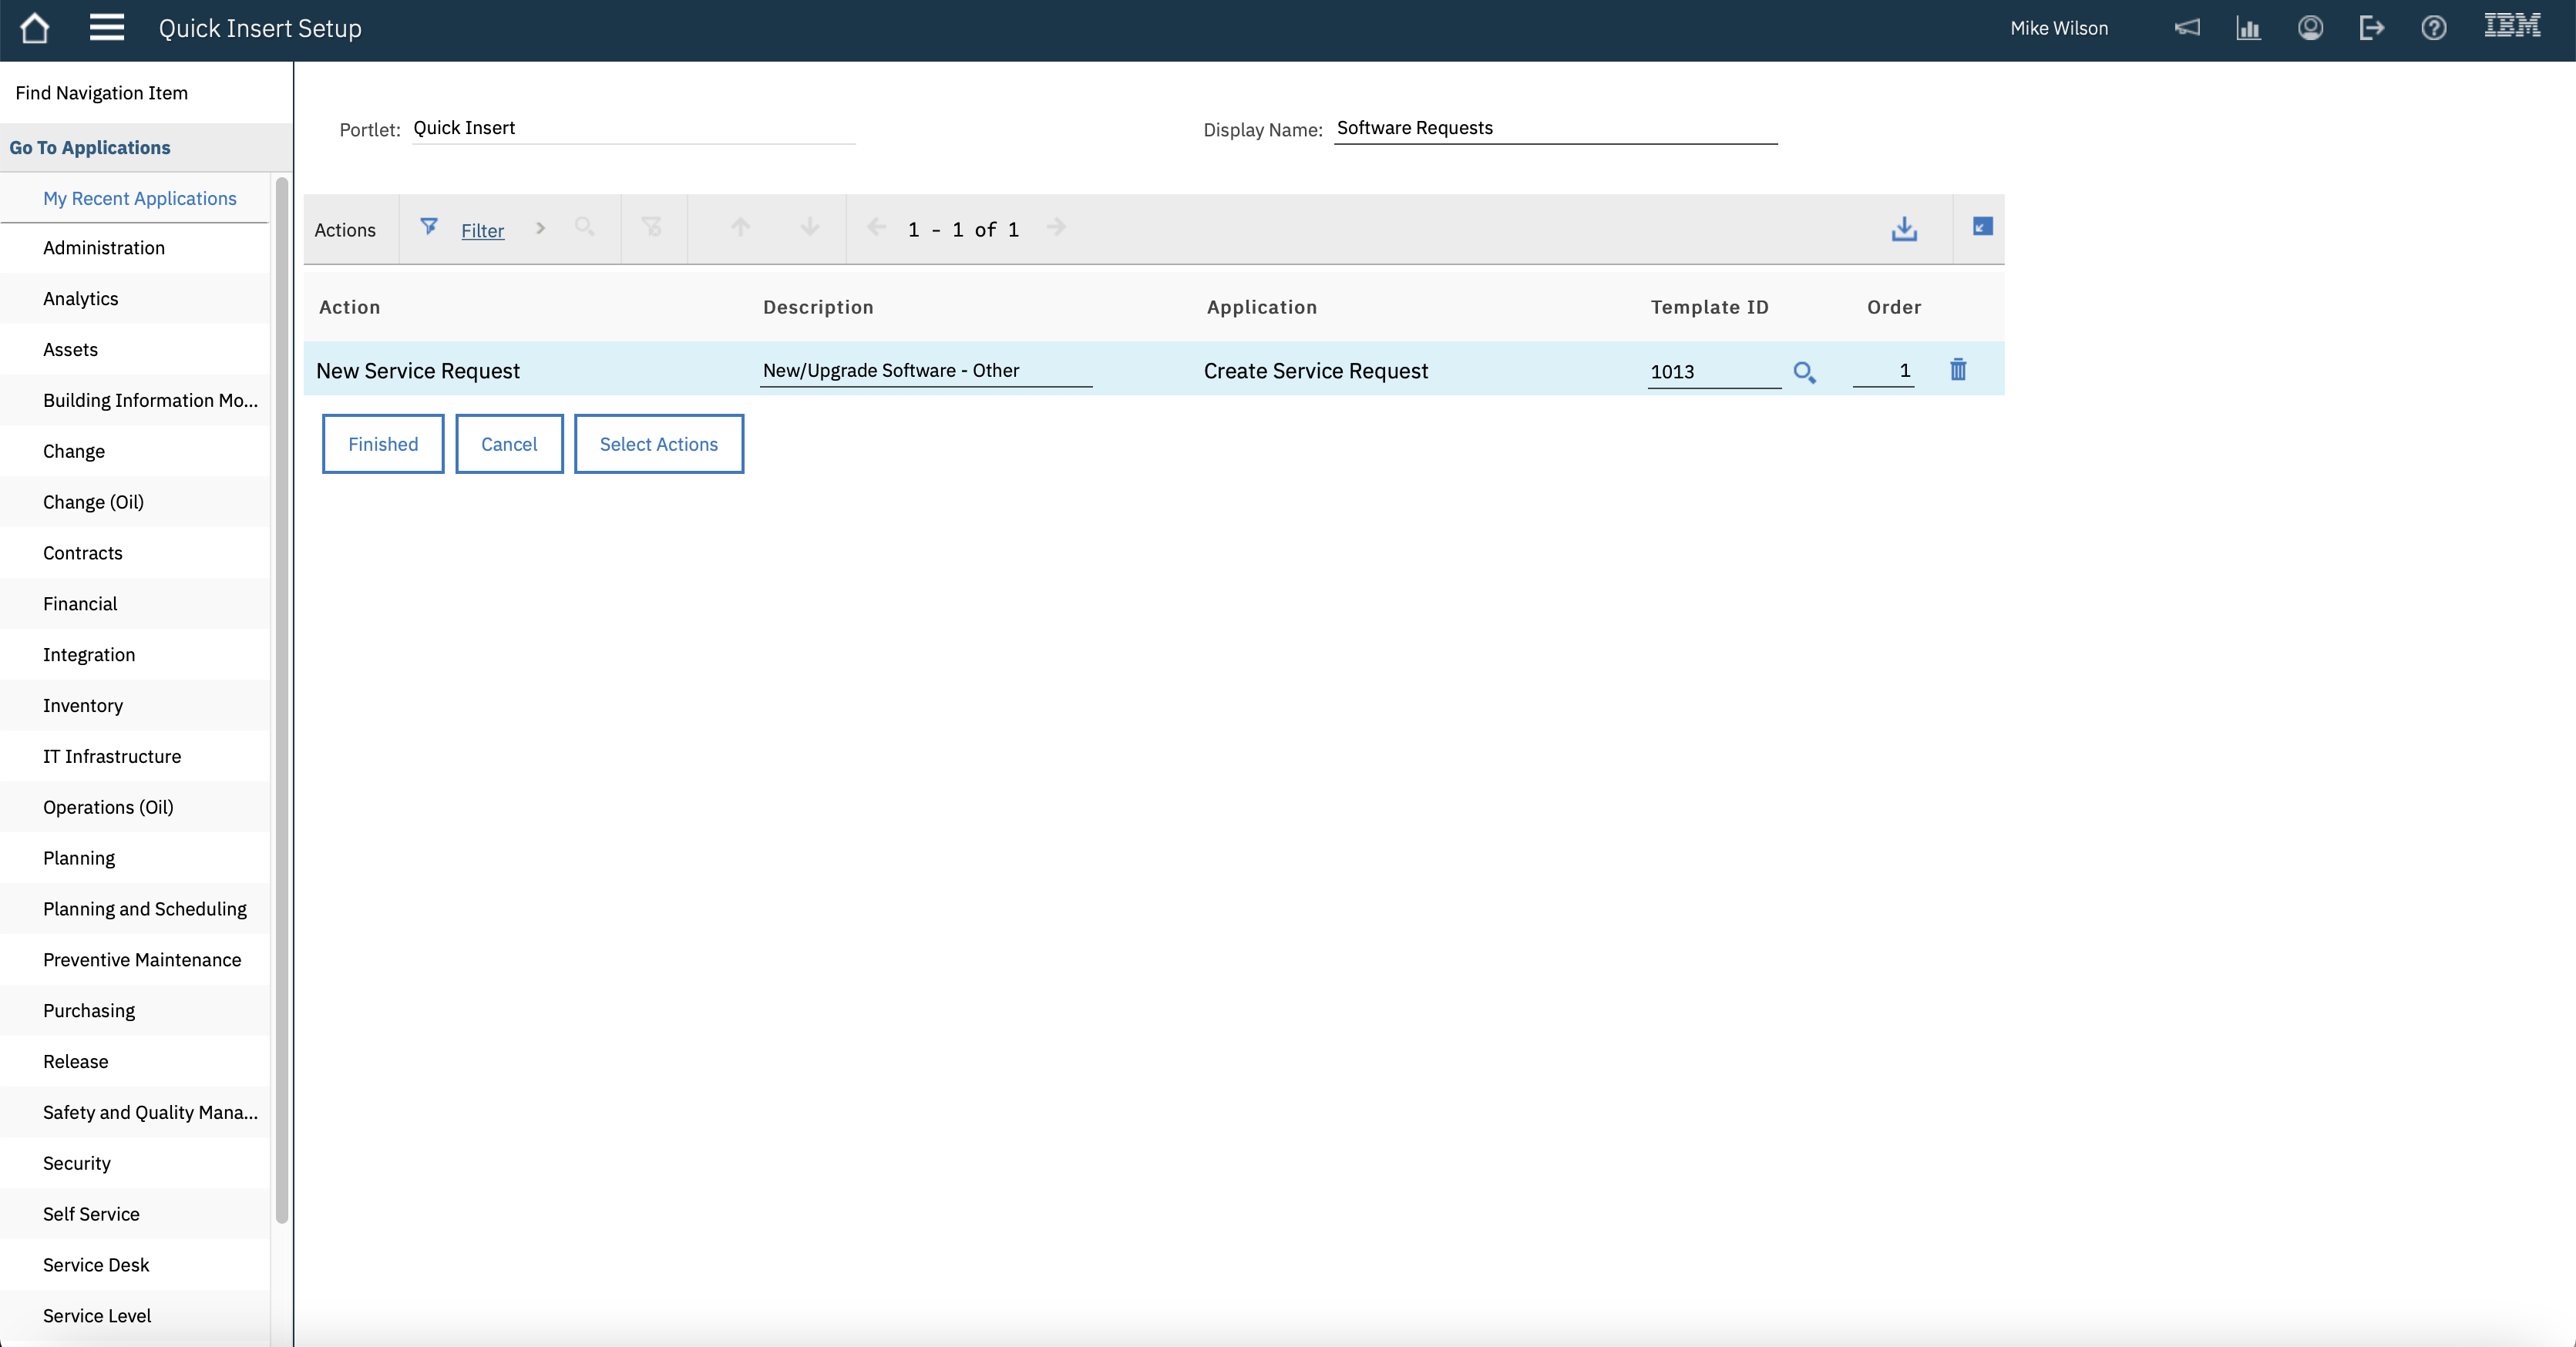Image resolution: width=2576 pixels, height=1347 pixels.
Task: Sign out using the logout icon
Action: 2371,28
